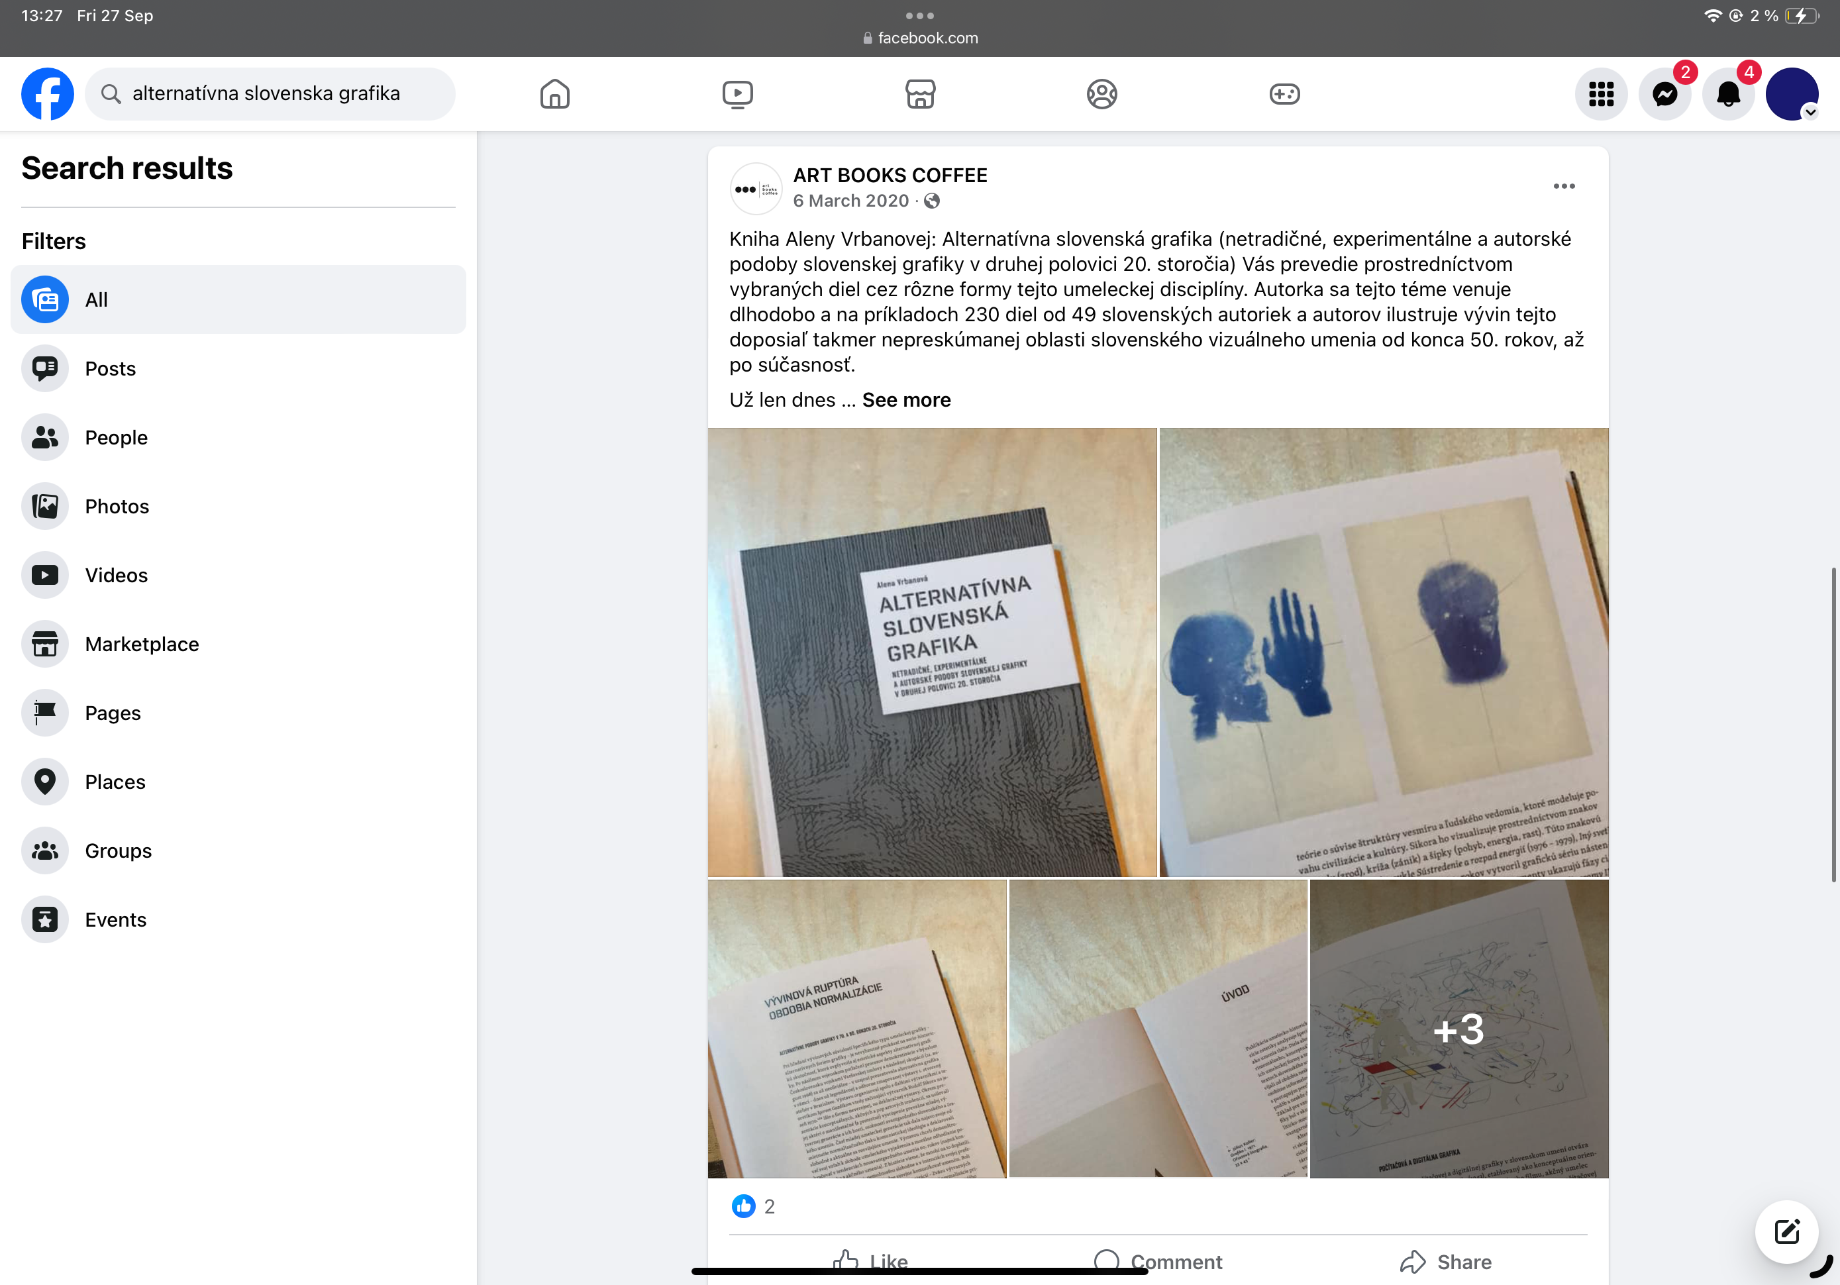The image size is (1840, 1285).
Task: Open the ART BOOKS COFFEE page link
Action: [x=890, y=175]
